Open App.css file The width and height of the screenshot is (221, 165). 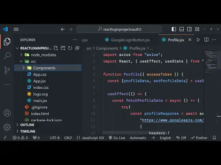[x=48, y=75]
